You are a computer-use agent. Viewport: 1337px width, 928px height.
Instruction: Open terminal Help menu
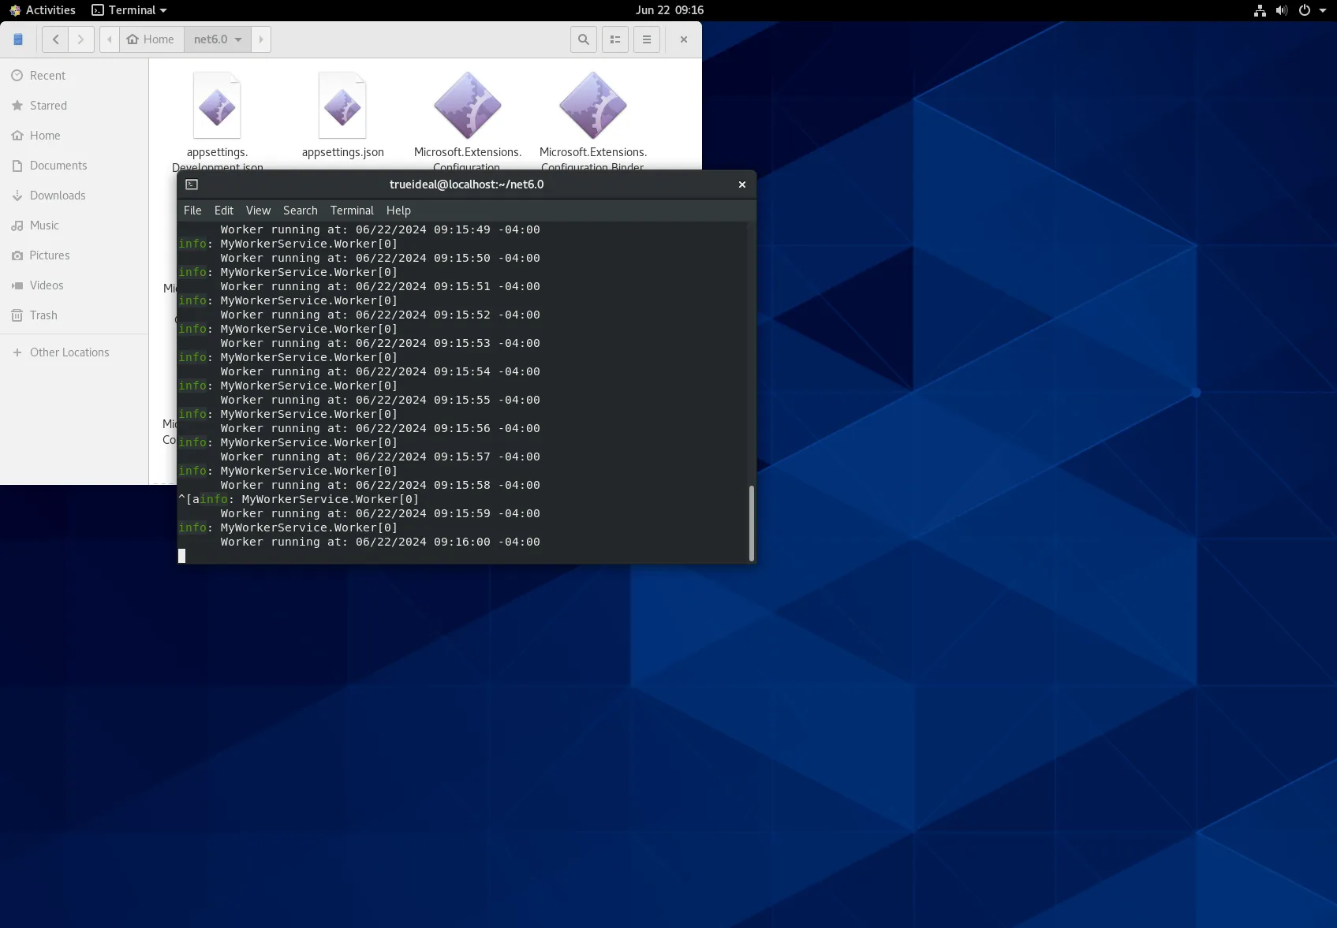pyautogui.click(x=398, y=211)
